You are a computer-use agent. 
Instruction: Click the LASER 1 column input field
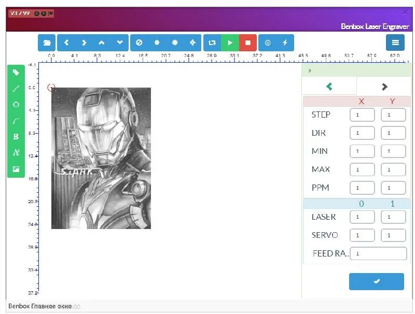point(393,217)
